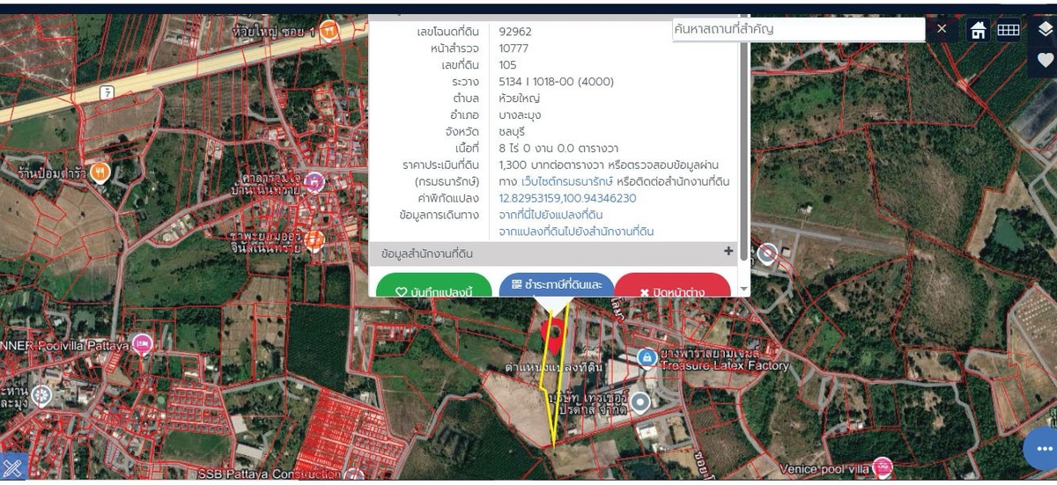Open the blue more-options circle button

click(1040, 450)
